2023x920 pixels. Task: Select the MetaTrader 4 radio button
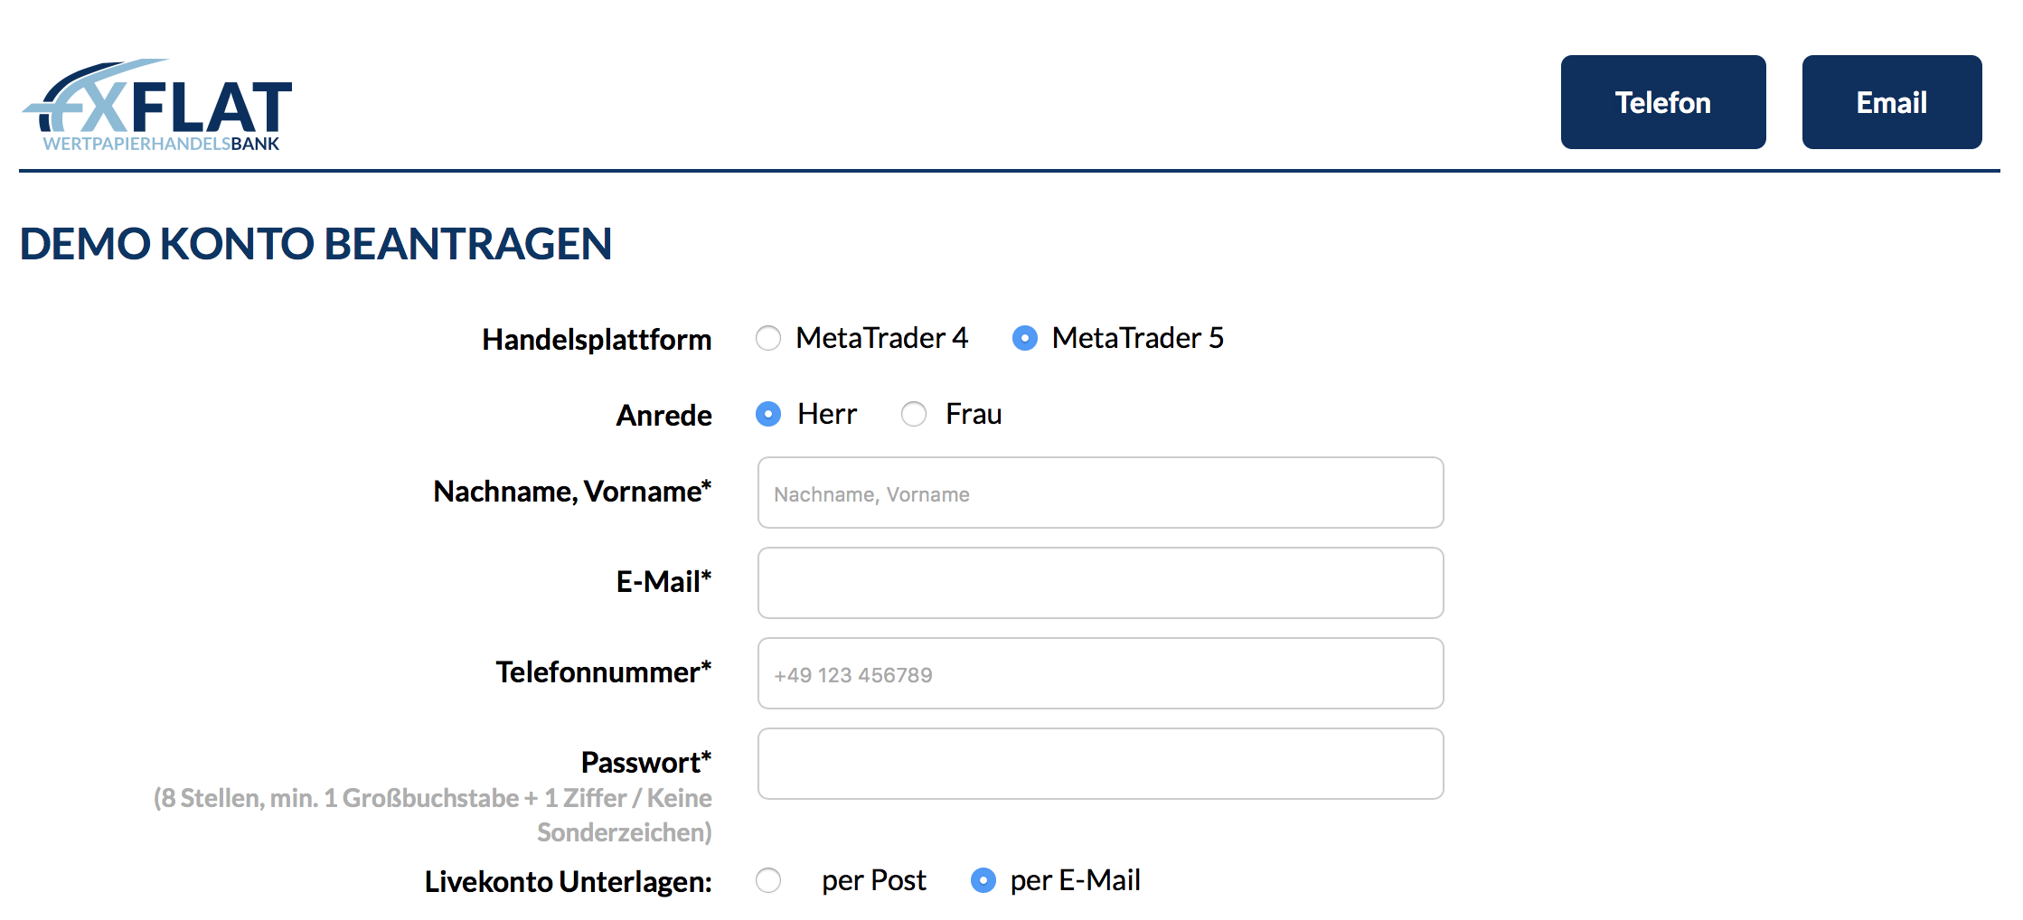coord(768,338)
